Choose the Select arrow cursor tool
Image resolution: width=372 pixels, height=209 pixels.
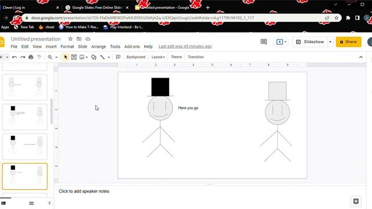pos(66,57)
